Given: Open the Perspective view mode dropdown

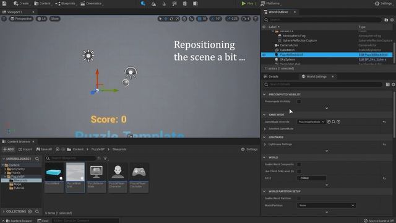Looking at the screenshot, I should (21, 19).
